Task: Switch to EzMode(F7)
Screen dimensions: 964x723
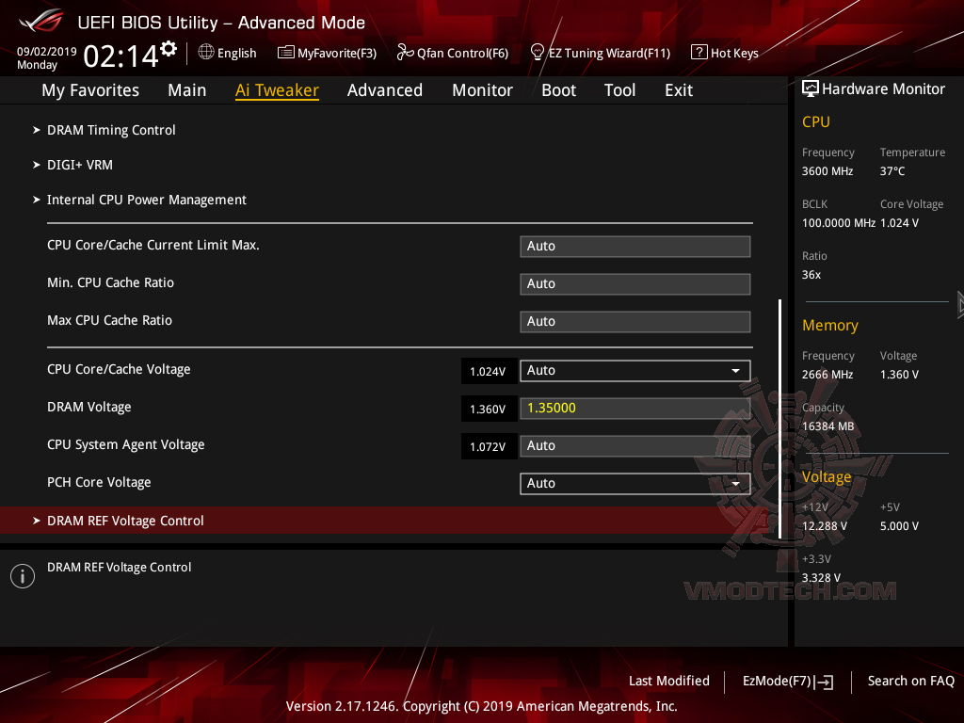Action: [787, 681]
